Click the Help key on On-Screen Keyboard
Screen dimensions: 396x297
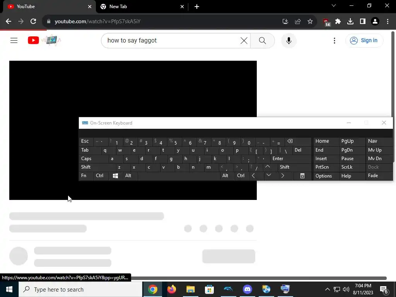[352, 176]
